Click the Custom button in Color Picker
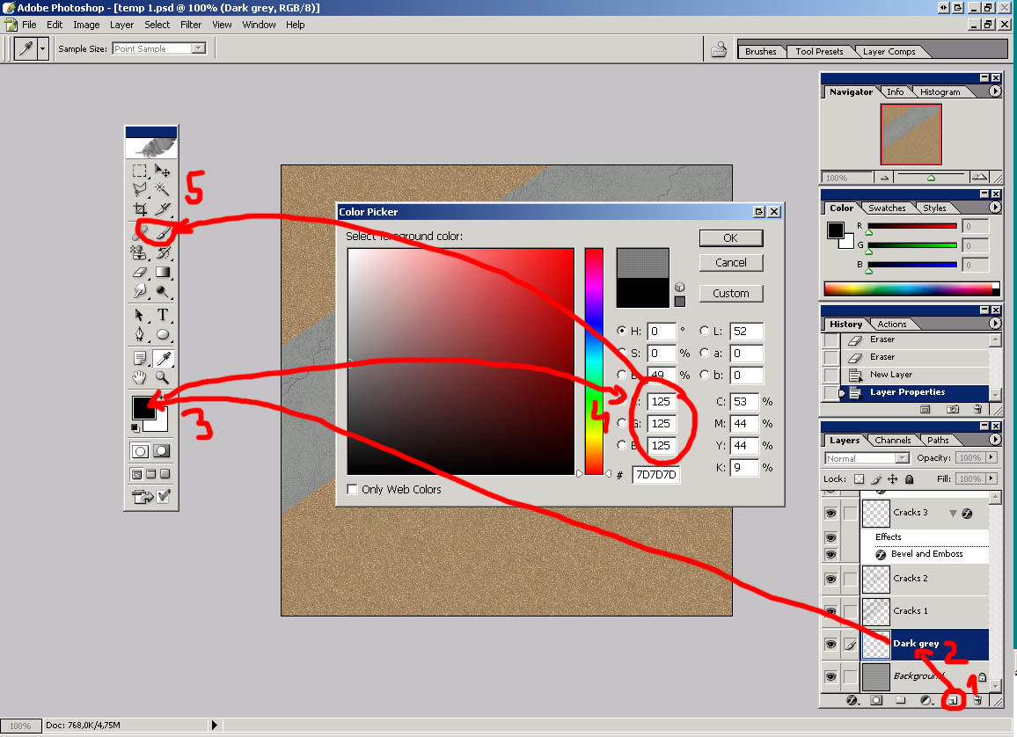This screenshot has width=1017, height=737. coord(730,294)
